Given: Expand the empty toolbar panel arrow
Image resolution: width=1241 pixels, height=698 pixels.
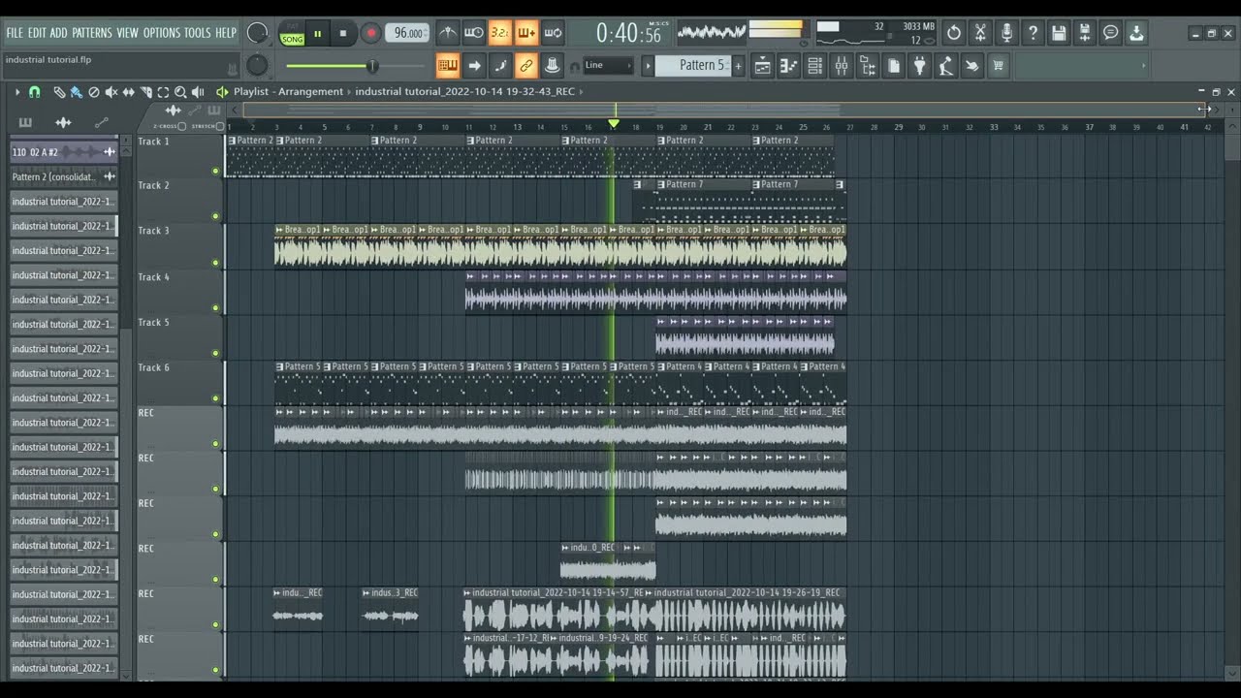Looking at the screenshot, I should [x=1144, y=66].
